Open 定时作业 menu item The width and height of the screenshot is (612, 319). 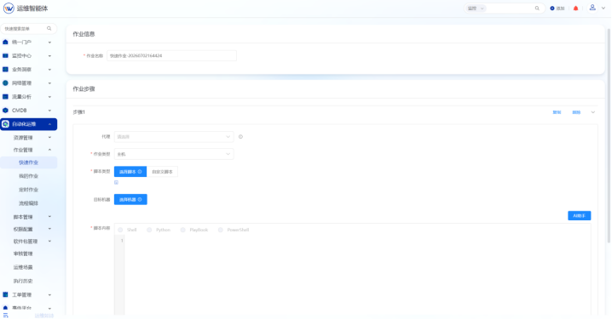pos(28,190)
